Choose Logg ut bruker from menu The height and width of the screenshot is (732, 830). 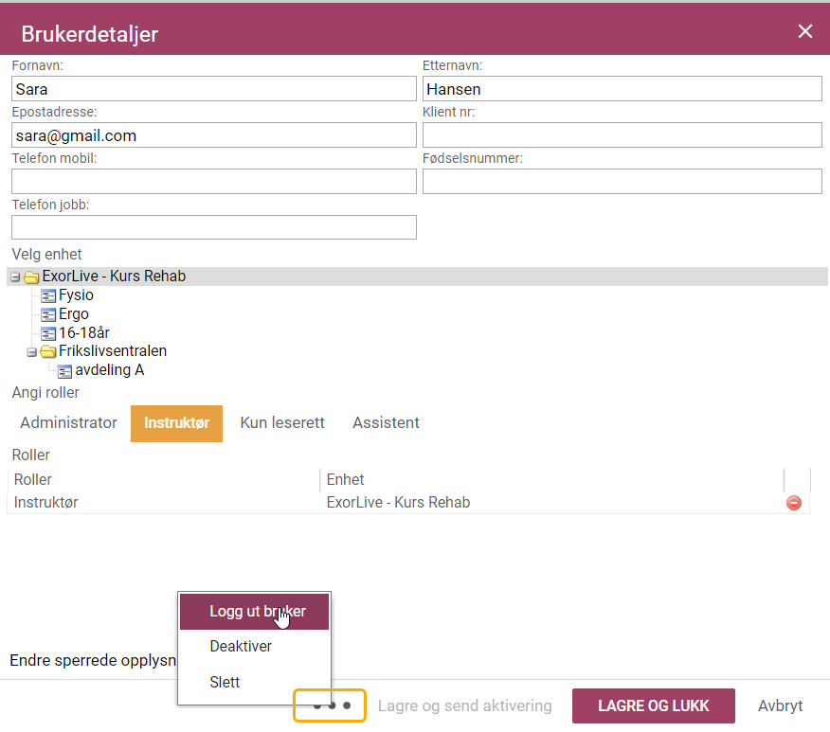tap(254, 612)
